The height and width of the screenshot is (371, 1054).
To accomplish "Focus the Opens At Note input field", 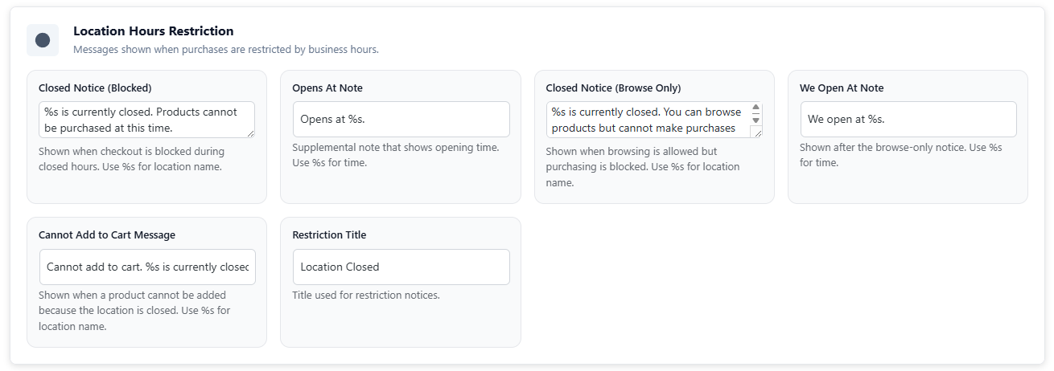I will click(401, 119).
